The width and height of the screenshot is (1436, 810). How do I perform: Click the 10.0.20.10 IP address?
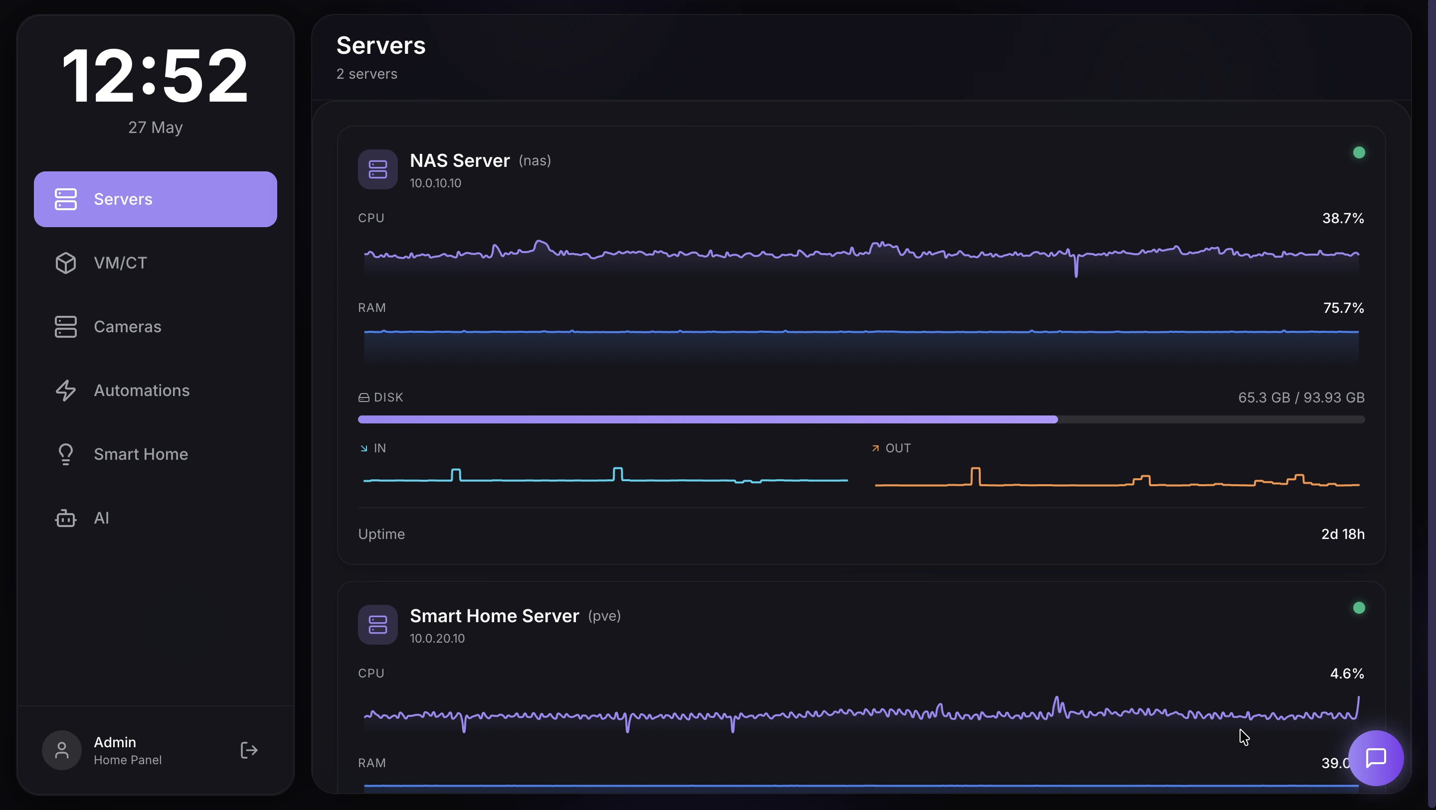pos(437,639)
